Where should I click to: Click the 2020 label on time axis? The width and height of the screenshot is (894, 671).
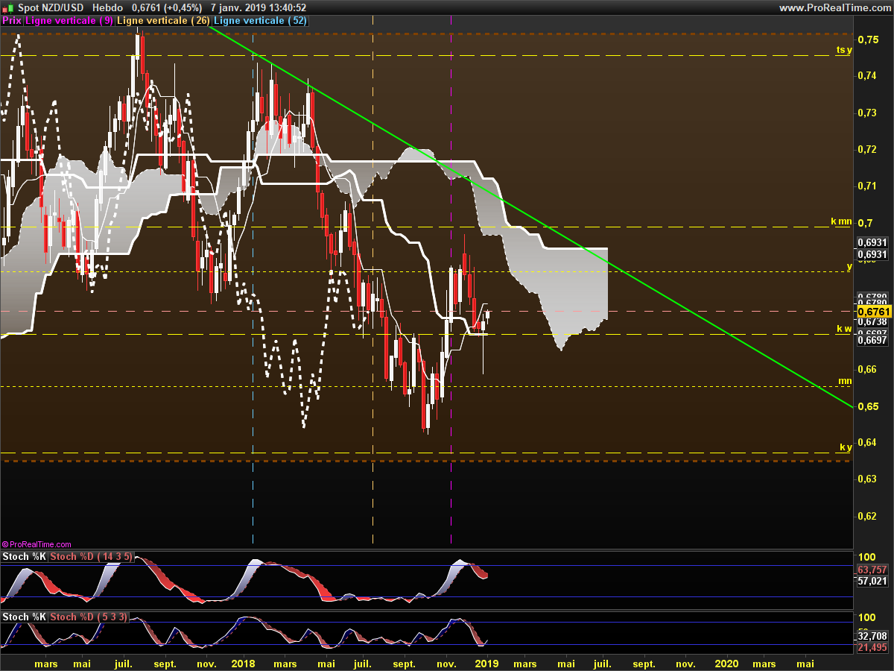tap(726, 663)
